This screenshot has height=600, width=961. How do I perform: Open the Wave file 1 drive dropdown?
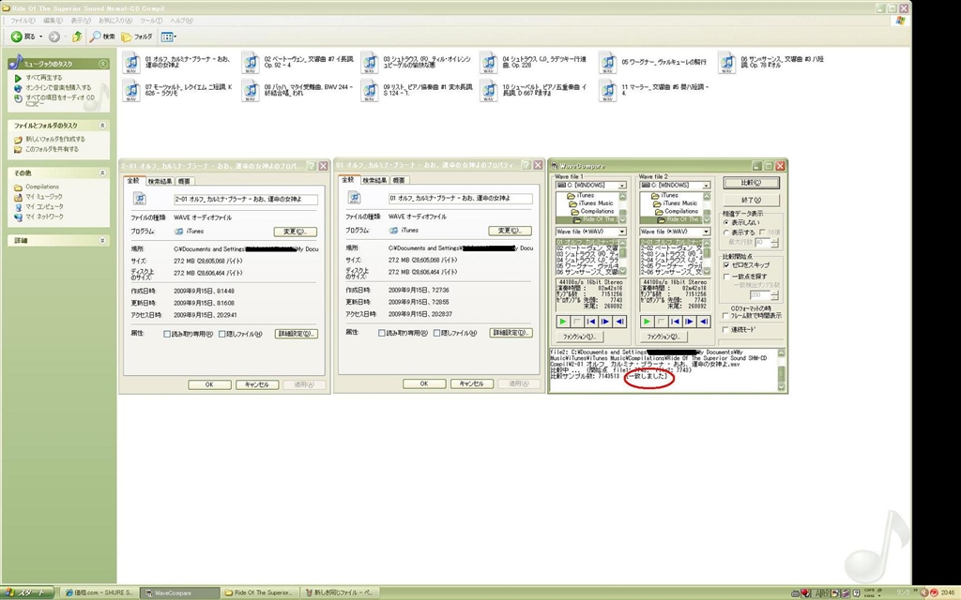pyautogui.click(x=622, y=185)
